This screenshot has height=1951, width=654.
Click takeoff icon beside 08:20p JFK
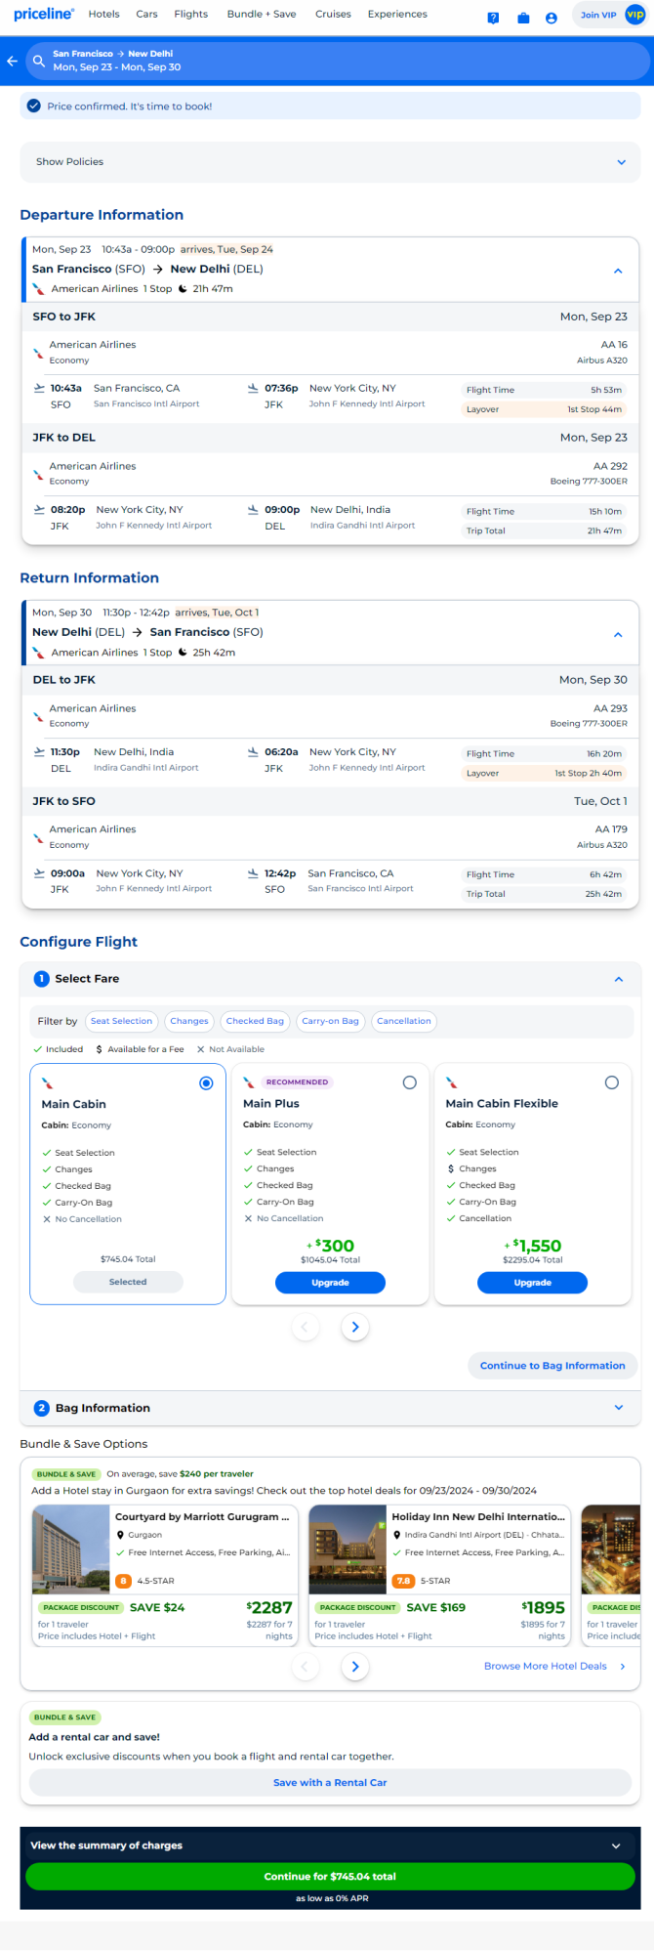[x=39, y=509]
